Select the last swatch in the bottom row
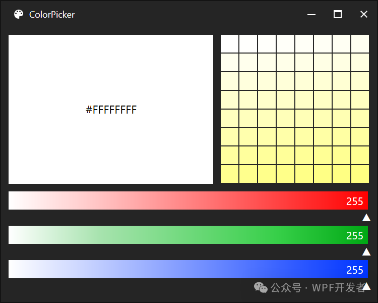The height and width of the screenshot is (303, 378). [360, 174]
